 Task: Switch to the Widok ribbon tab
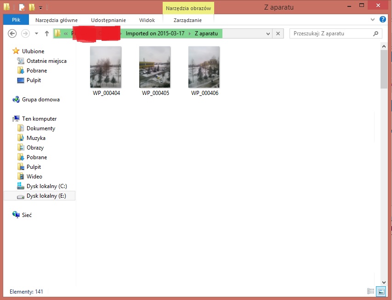[x=147, y=20]
